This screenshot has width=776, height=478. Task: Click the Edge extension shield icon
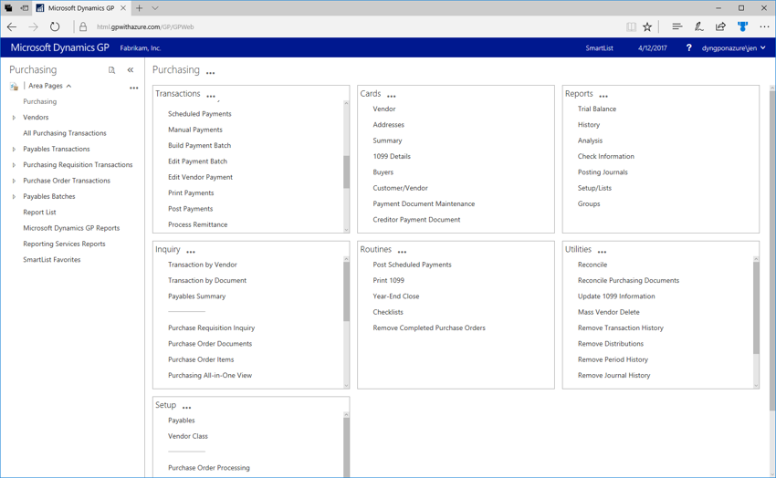click(742, 26)
